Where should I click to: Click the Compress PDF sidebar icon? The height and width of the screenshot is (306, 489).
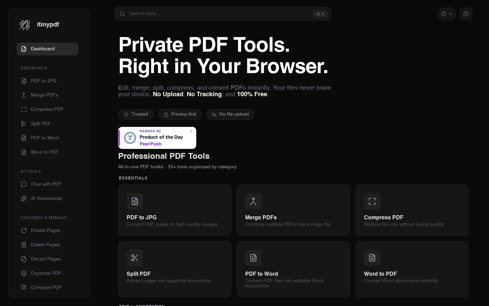(24, 109)
